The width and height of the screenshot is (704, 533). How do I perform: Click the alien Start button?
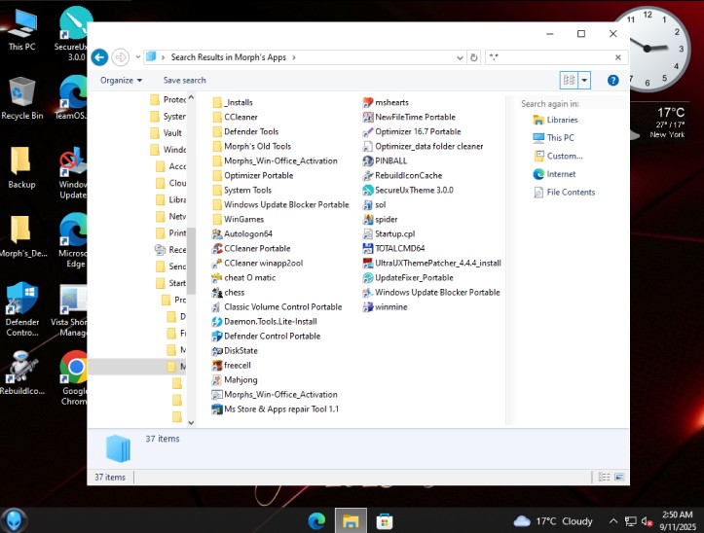[x=14, y=520]
